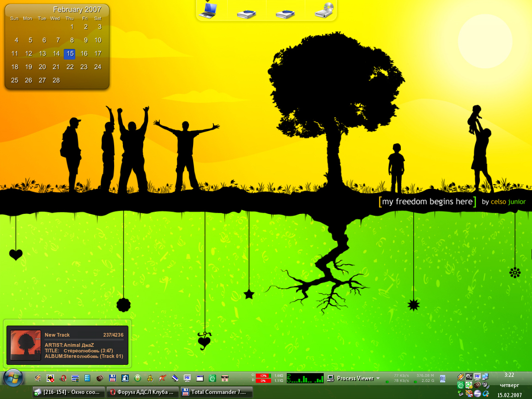
Task: Click the CPU usage graph meter
Action: click(x=305, y=378)
